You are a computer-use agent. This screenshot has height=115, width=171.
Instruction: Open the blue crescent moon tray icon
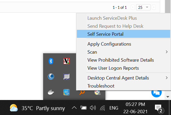(51, 77)
